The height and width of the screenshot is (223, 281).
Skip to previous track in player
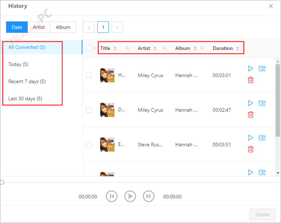tap(112, 196)
